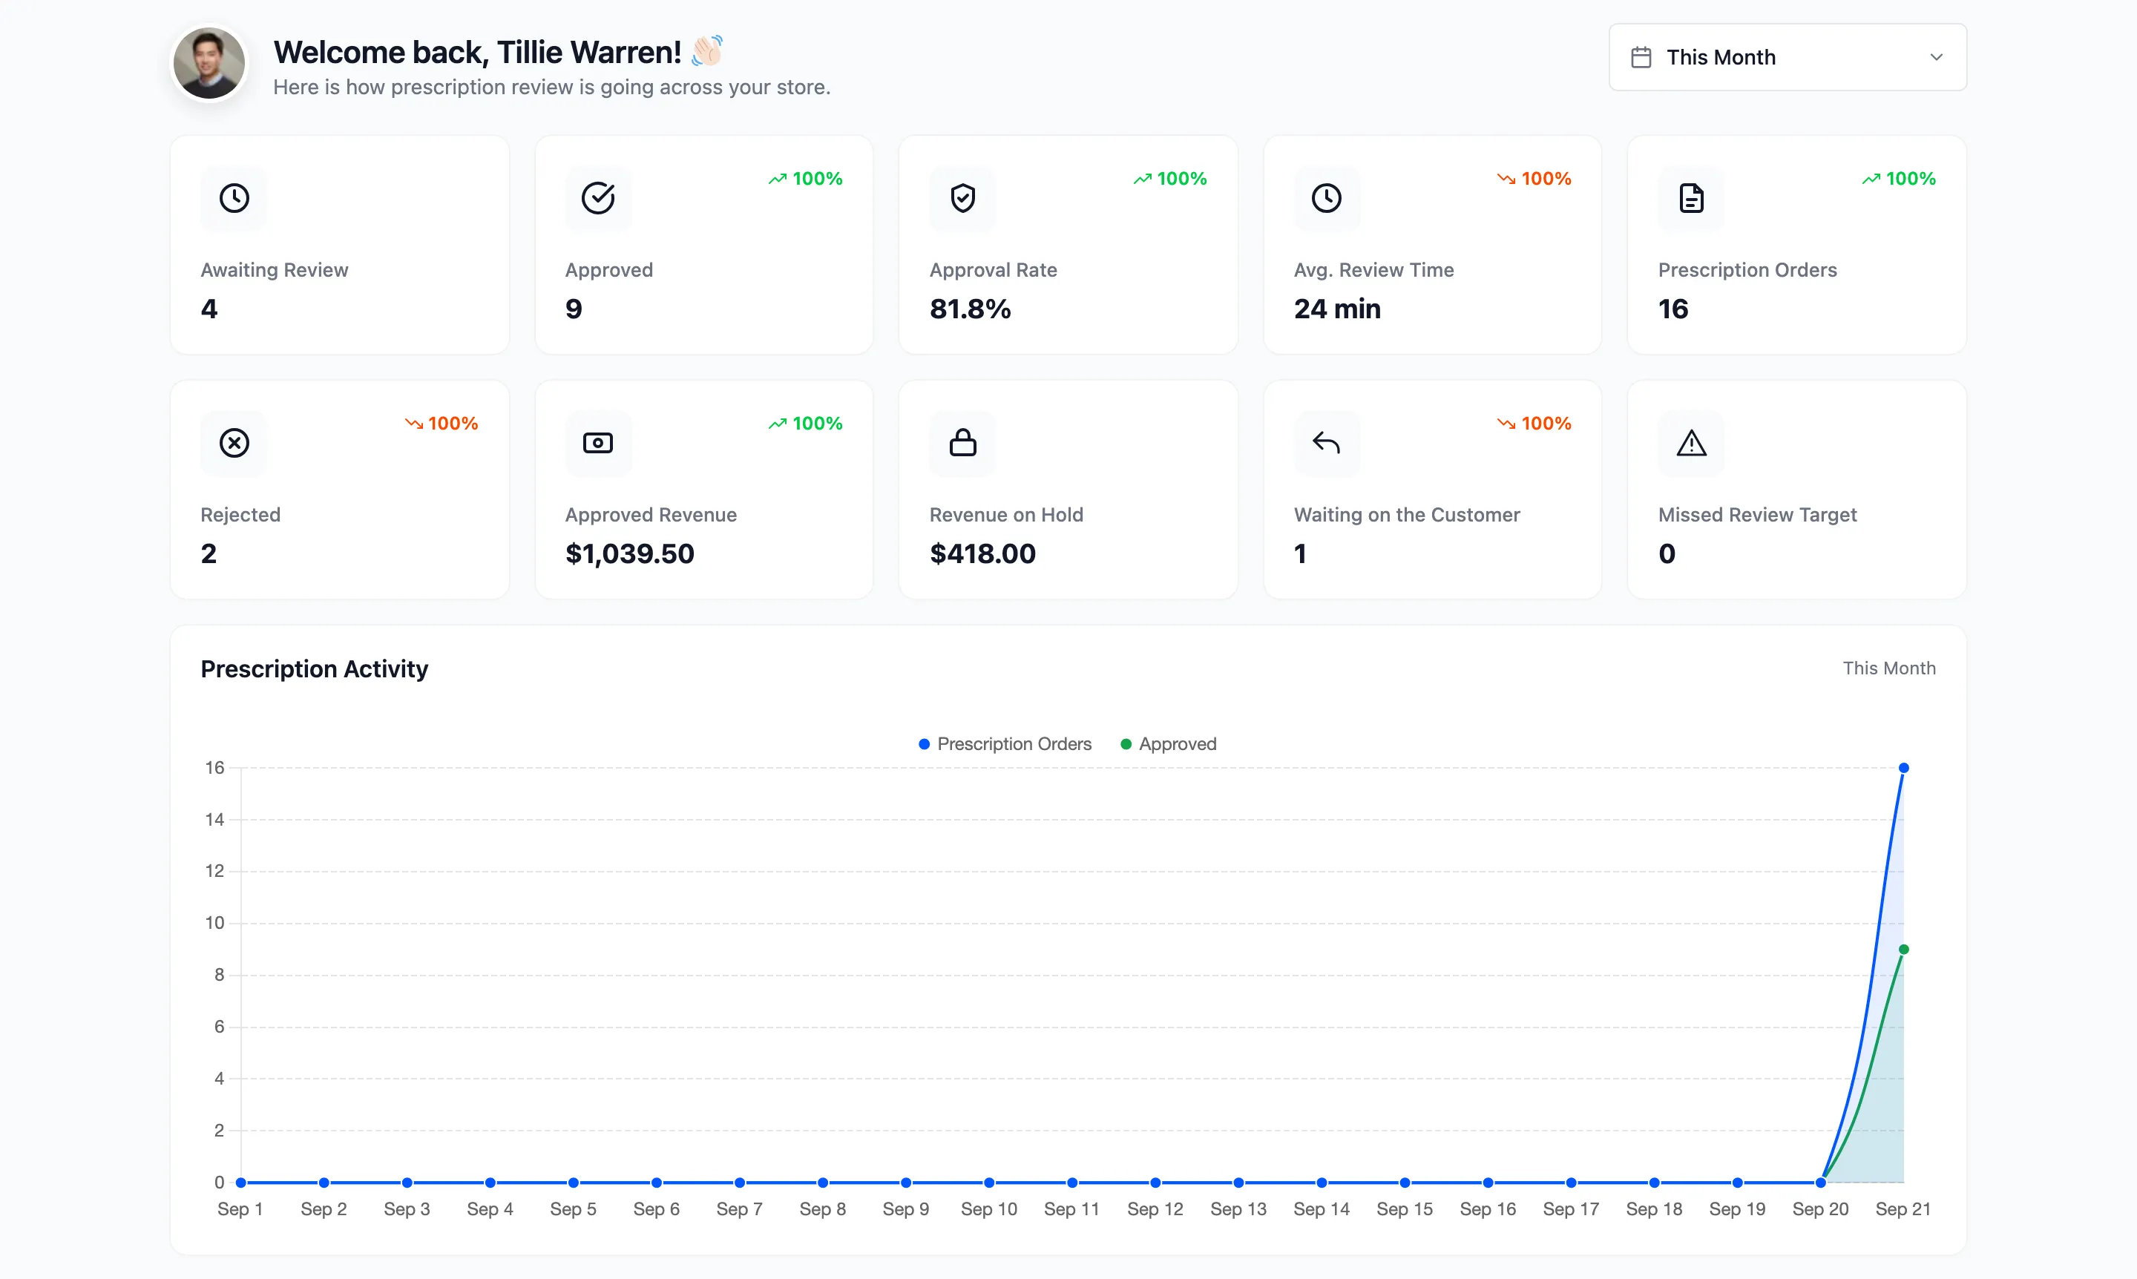The image size is (2137, 1279).
Task: Click the Rejected card label
Action: (x=240, y=515)
